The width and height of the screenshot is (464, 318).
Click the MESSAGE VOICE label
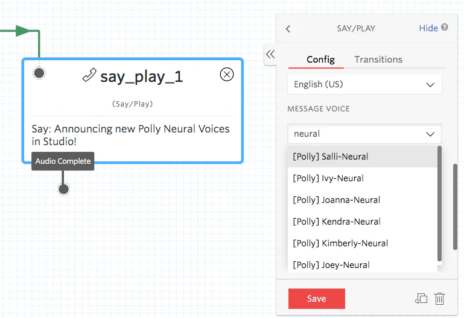tap(319, 109)
